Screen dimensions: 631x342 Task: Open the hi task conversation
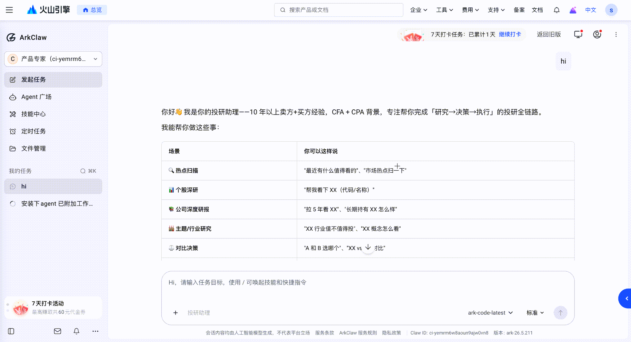coord(53,186)
